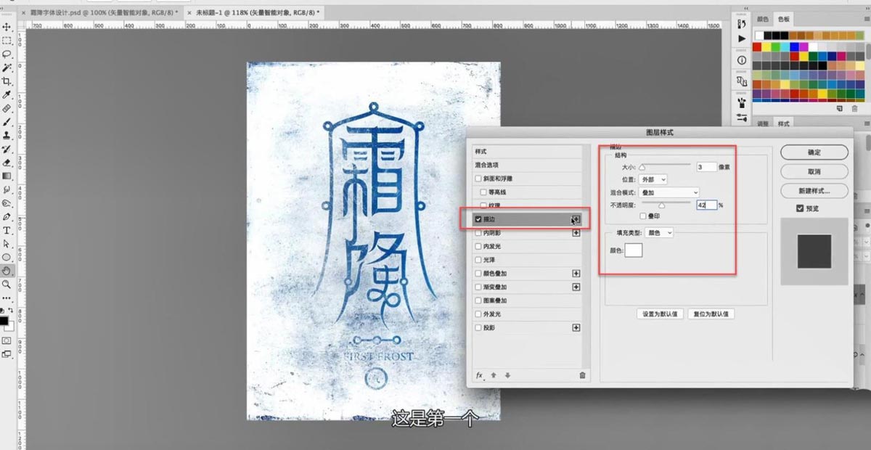The height and width of the screenshot is (450, 871).
Task: Select the Magic Wand tool
Action: click(x=7, y=68)
